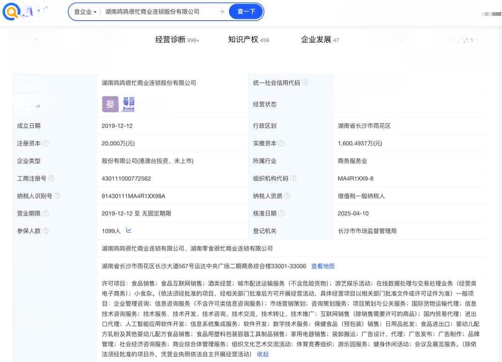Screen dimensions: 502x362
Task: Switch to the 企业发展 tab
Action: pyautogui.click(x=320, y=40)
